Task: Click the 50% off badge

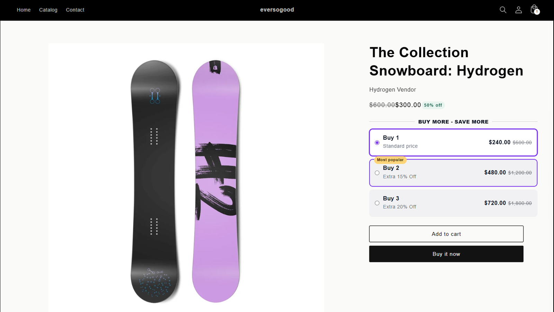Action: [433, 105]
